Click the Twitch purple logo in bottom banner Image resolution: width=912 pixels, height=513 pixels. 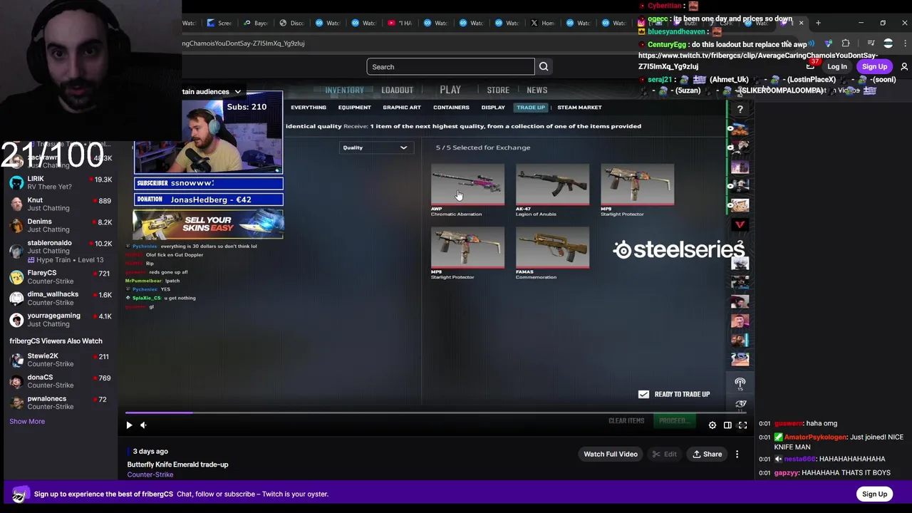pyautogui.click(x=19, y=494)
